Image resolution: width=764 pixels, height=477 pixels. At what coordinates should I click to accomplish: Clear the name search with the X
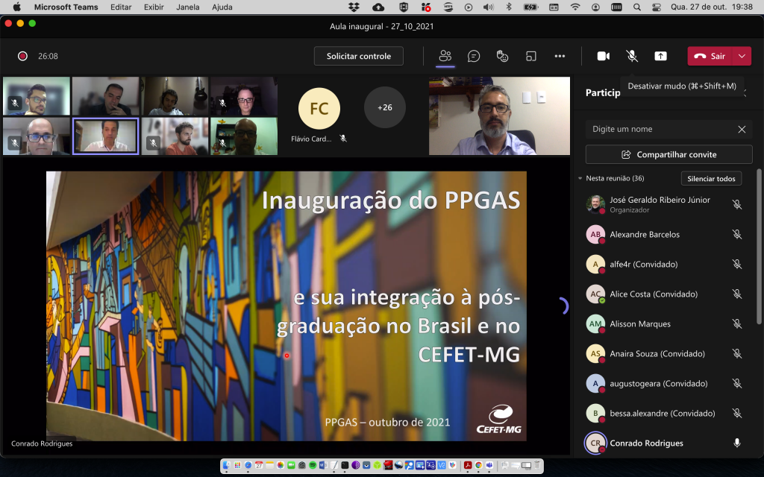[742, 129]
